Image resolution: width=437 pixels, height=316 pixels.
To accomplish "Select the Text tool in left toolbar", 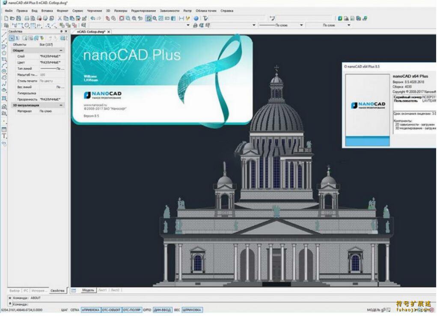I will 4,136.
